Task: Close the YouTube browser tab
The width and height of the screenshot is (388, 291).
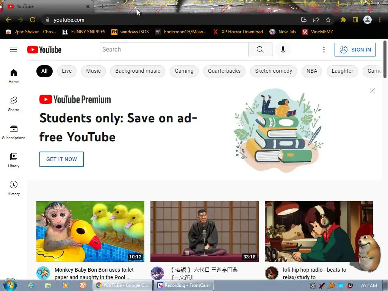Action: (x=88, y=6)
